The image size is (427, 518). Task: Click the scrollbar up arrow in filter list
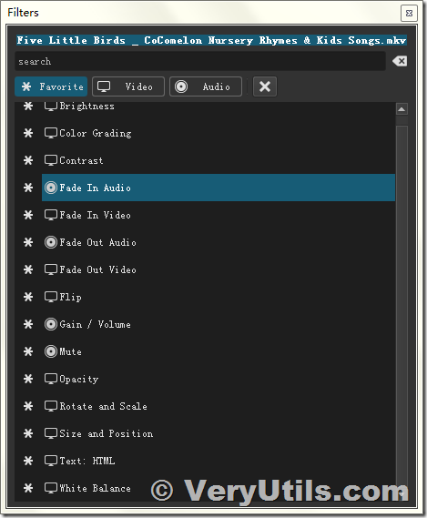[x=402, y=109]
